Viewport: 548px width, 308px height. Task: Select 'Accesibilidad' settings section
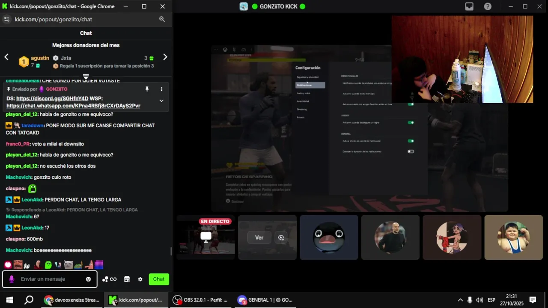pyautogui.click(x=303, y=101)
